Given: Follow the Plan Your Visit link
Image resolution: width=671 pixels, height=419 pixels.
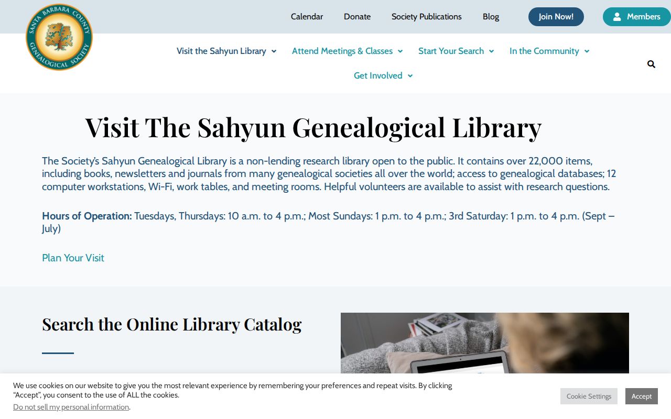Looking at the screenshot, I should 73,258.
